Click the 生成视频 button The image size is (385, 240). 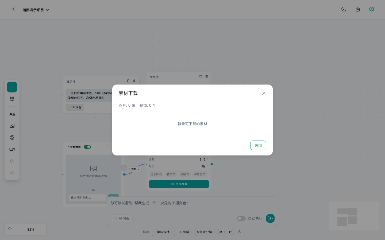coord(179,184)
